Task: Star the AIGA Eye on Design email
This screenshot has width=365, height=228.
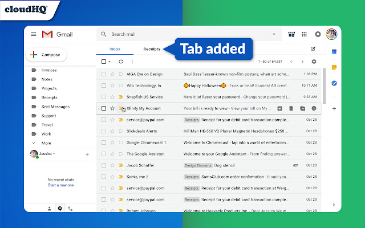Action: pyautogui.click(x=112, y=74)
